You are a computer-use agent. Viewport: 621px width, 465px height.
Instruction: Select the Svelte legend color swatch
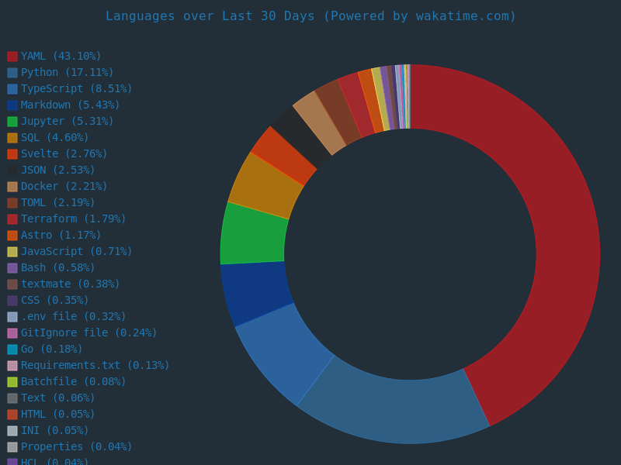(12, 153)
